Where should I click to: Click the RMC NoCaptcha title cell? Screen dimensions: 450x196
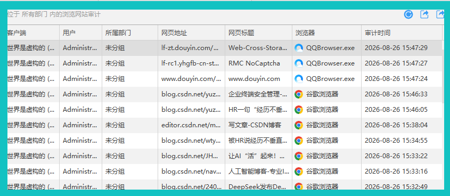(x=259, y=63)
